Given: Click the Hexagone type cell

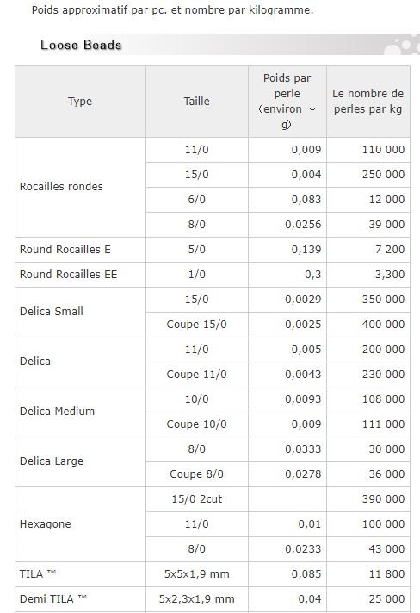Looking at the screenshot, I should (x=80, y=524).
